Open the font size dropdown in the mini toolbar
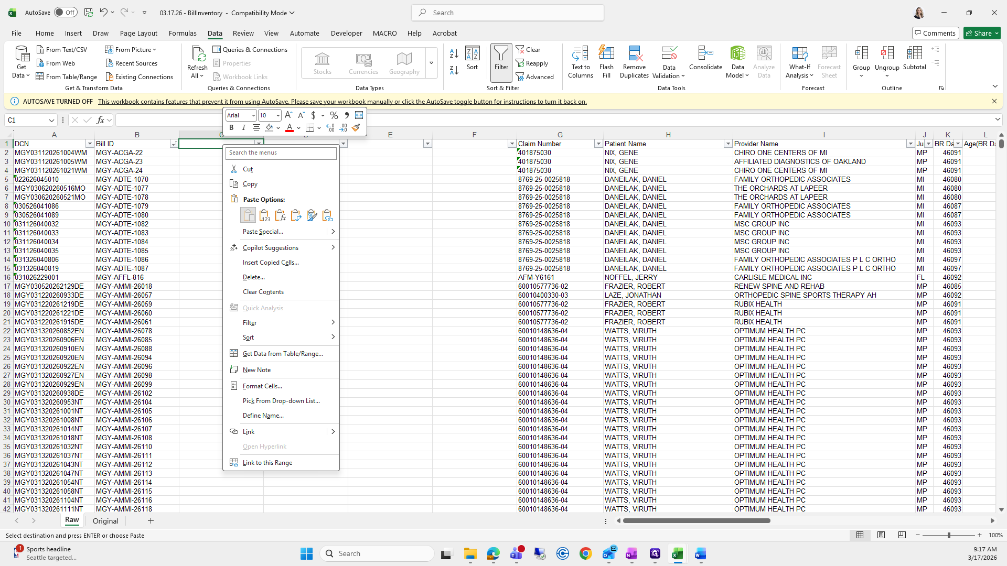This screenshot has width=1007, height=566. click(278, 115)
